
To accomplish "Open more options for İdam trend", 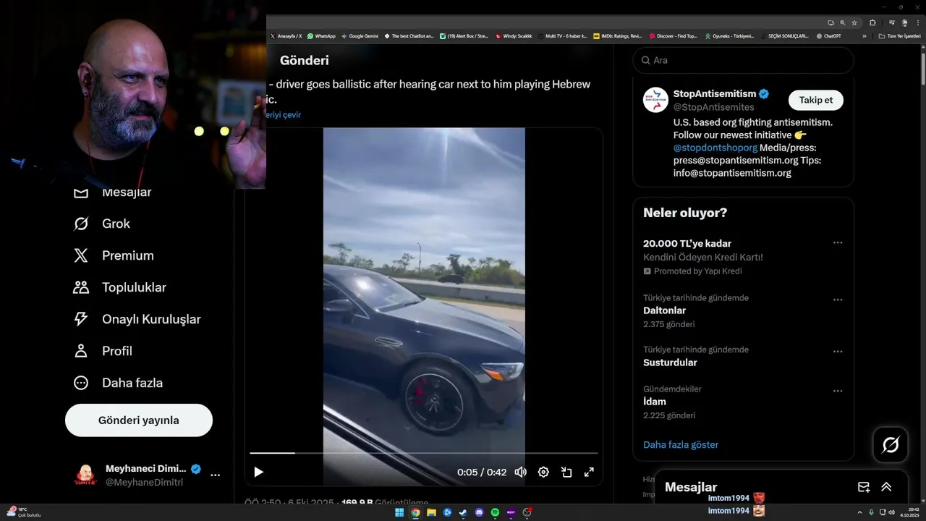I will pyautogui.click(x=838, y=391).
